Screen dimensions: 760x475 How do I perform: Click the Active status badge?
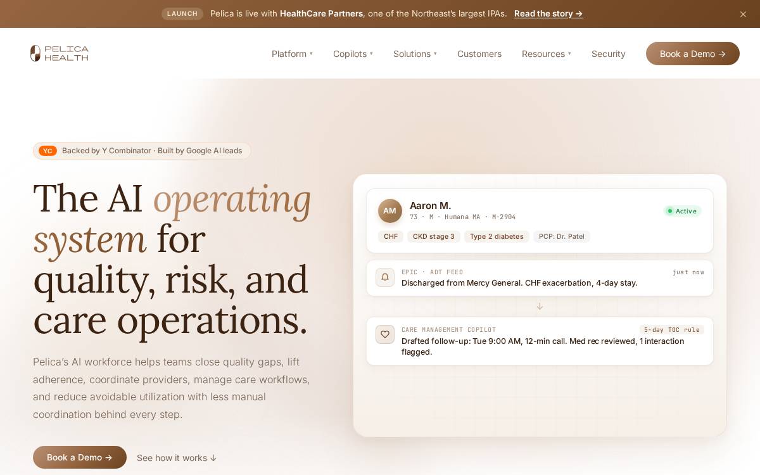682,211
